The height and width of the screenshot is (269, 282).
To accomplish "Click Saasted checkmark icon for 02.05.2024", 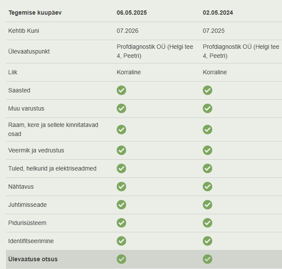I will [208, 90].
